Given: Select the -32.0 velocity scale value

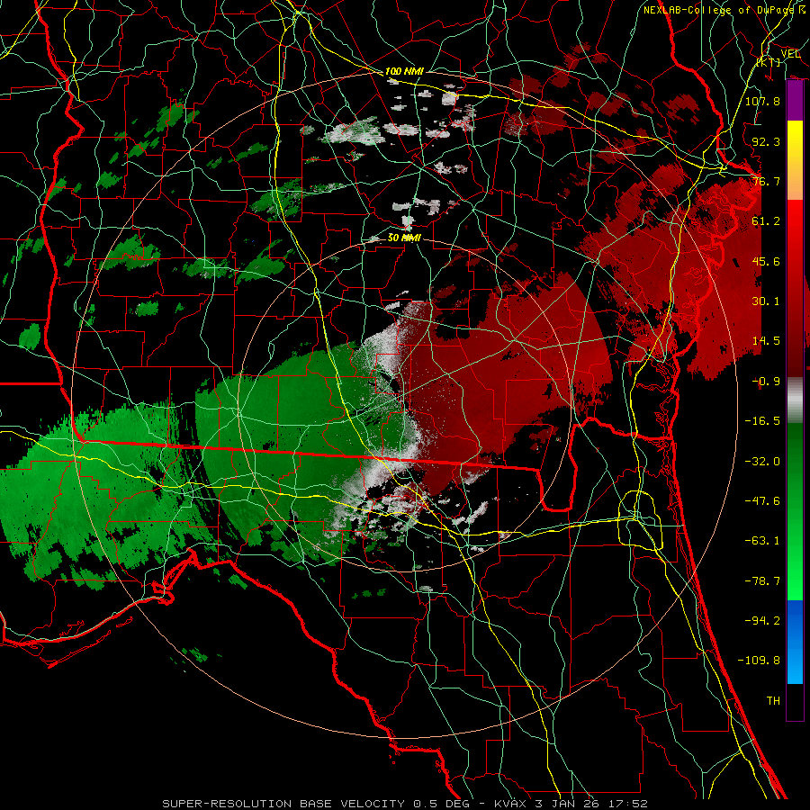Looking at the screenshot, I should [x=762, y=462].
